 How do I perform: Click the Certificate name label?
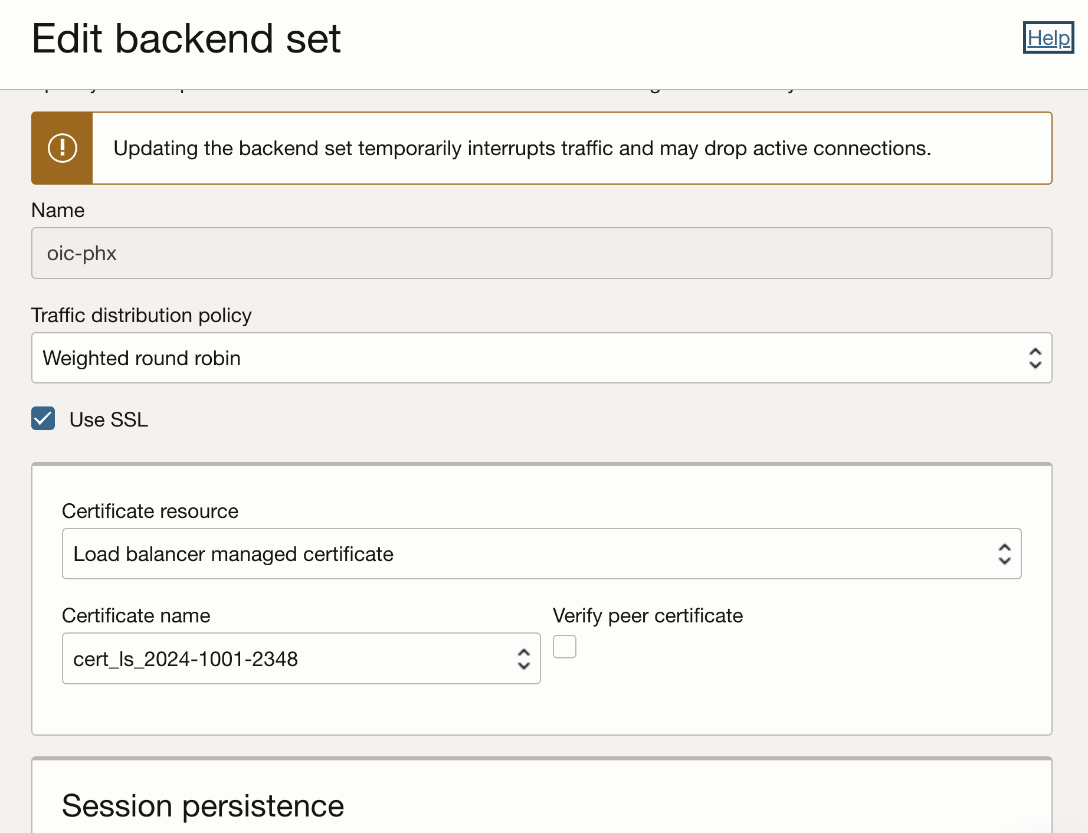(136, 615)
